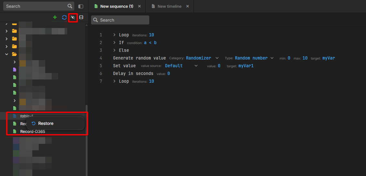Click the purple file icon in tree
This screenshot has height=176, width=366.
[x=15, y=69]
